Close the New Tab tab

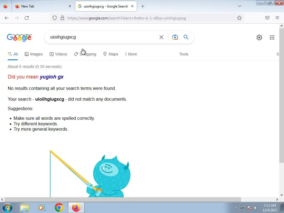pyautogui.click(x=70, y=6)
